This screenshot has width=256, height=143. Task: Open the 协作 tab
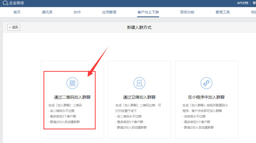click(x=77, y=12)
